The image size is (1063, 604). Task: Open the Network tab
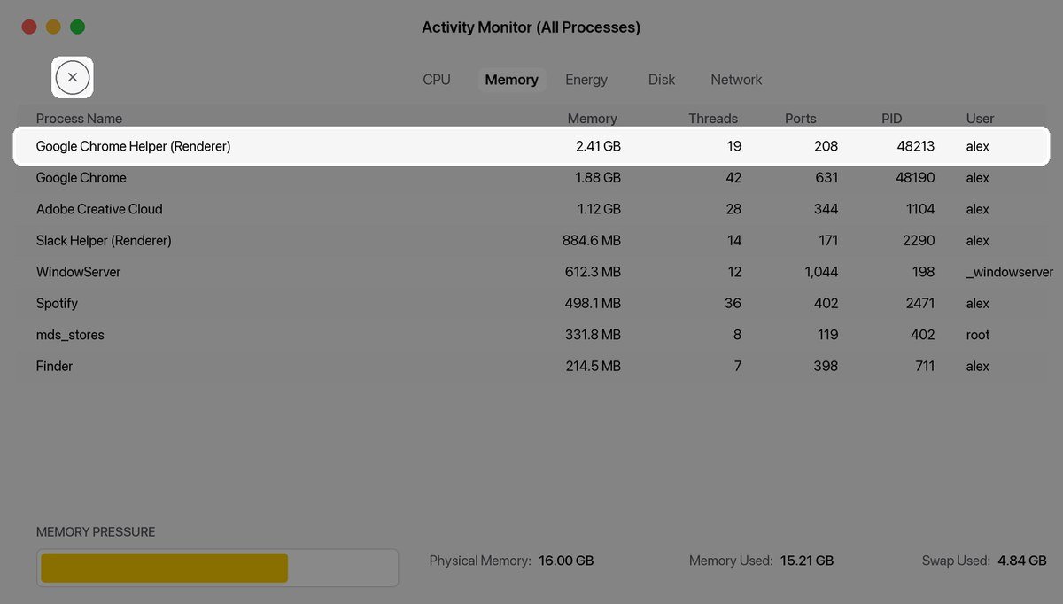tap(736, 80)
